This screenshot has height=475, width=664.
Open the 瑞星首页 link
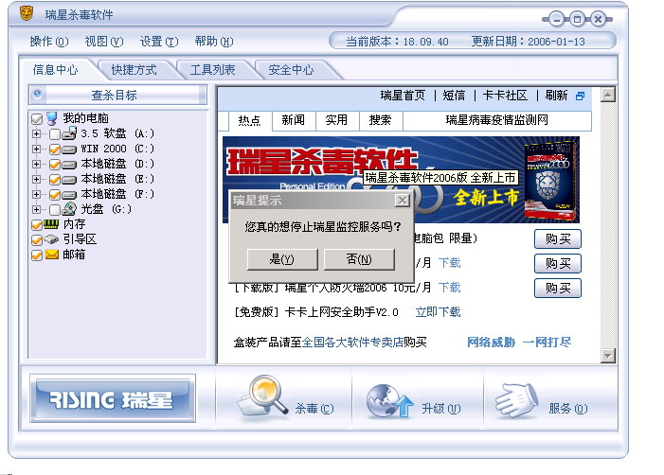click(x=403, y=96)
